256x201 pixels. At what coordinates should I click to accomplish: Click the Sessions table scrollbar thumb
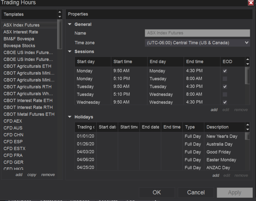[x=248, y=75]
